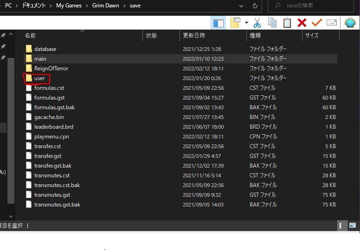The image size is (360, 250).
Task: Click save in the breadcrumb path
Action: coord(135,6)
